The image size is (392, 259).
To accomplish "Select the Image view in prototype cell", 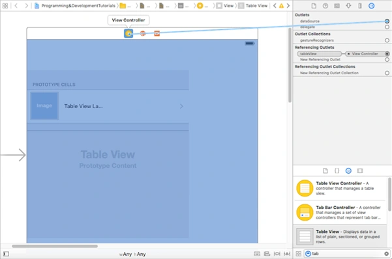I will [x=44, y=106].
